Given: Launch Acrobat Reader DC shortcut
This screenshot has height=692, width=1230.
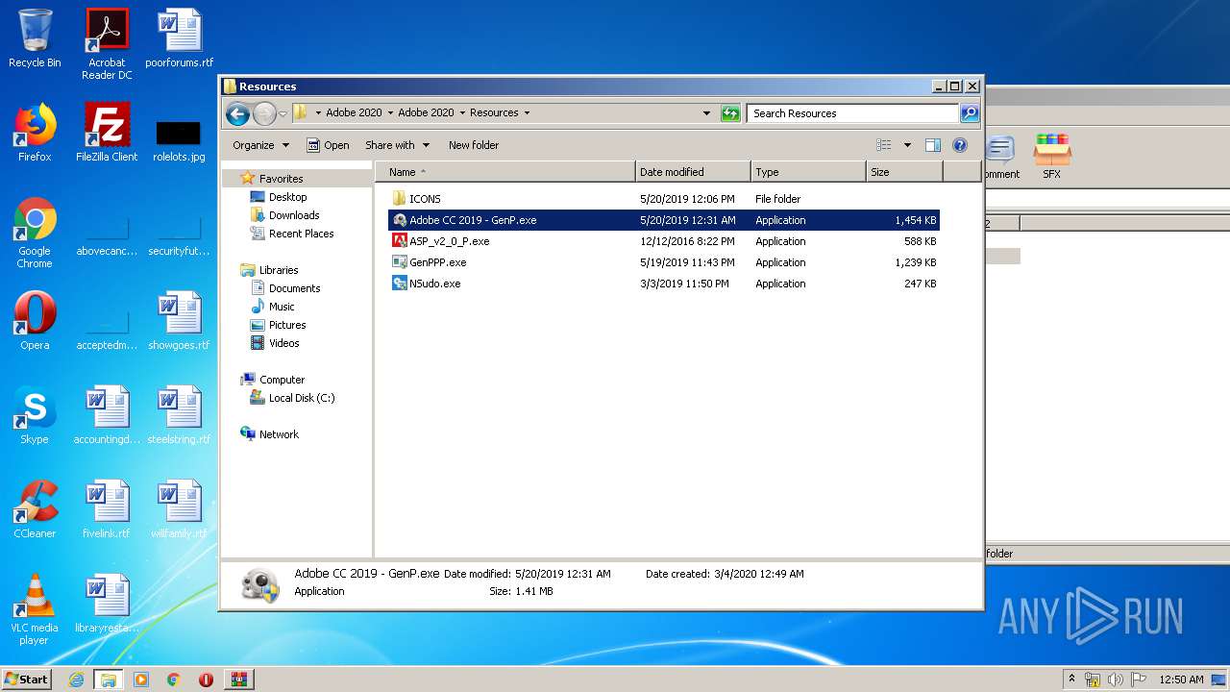Looking at the screenshot, I should 107,43.
